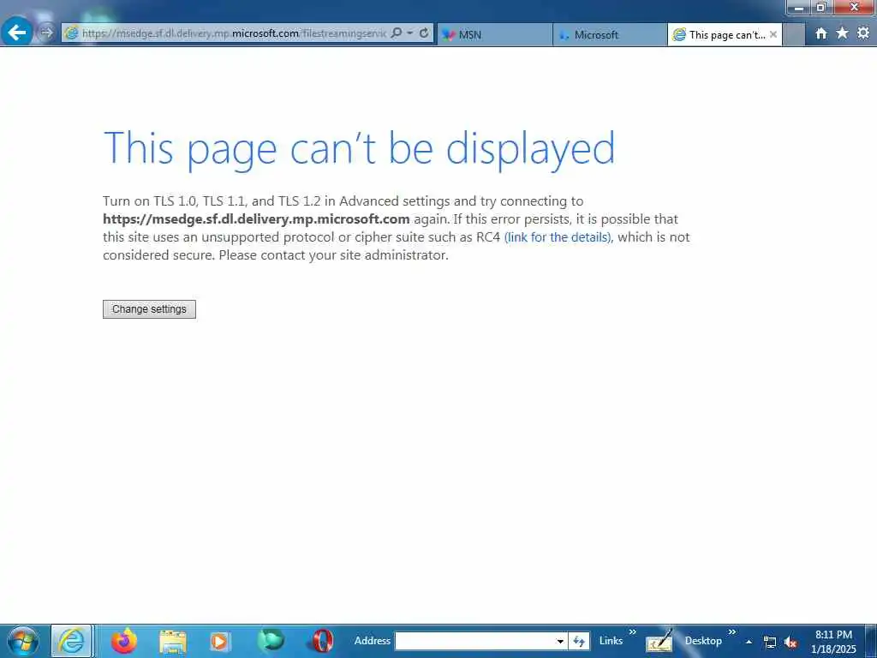877x658 pixels.
Task: Open the Windows Start orb
Action: 23,641
